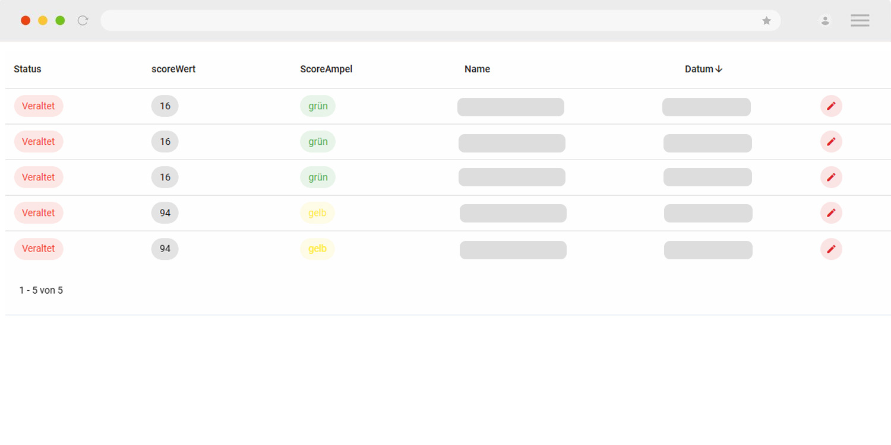
Task: Click the gelb chip in the fourth row
Action: coord(317,213)
